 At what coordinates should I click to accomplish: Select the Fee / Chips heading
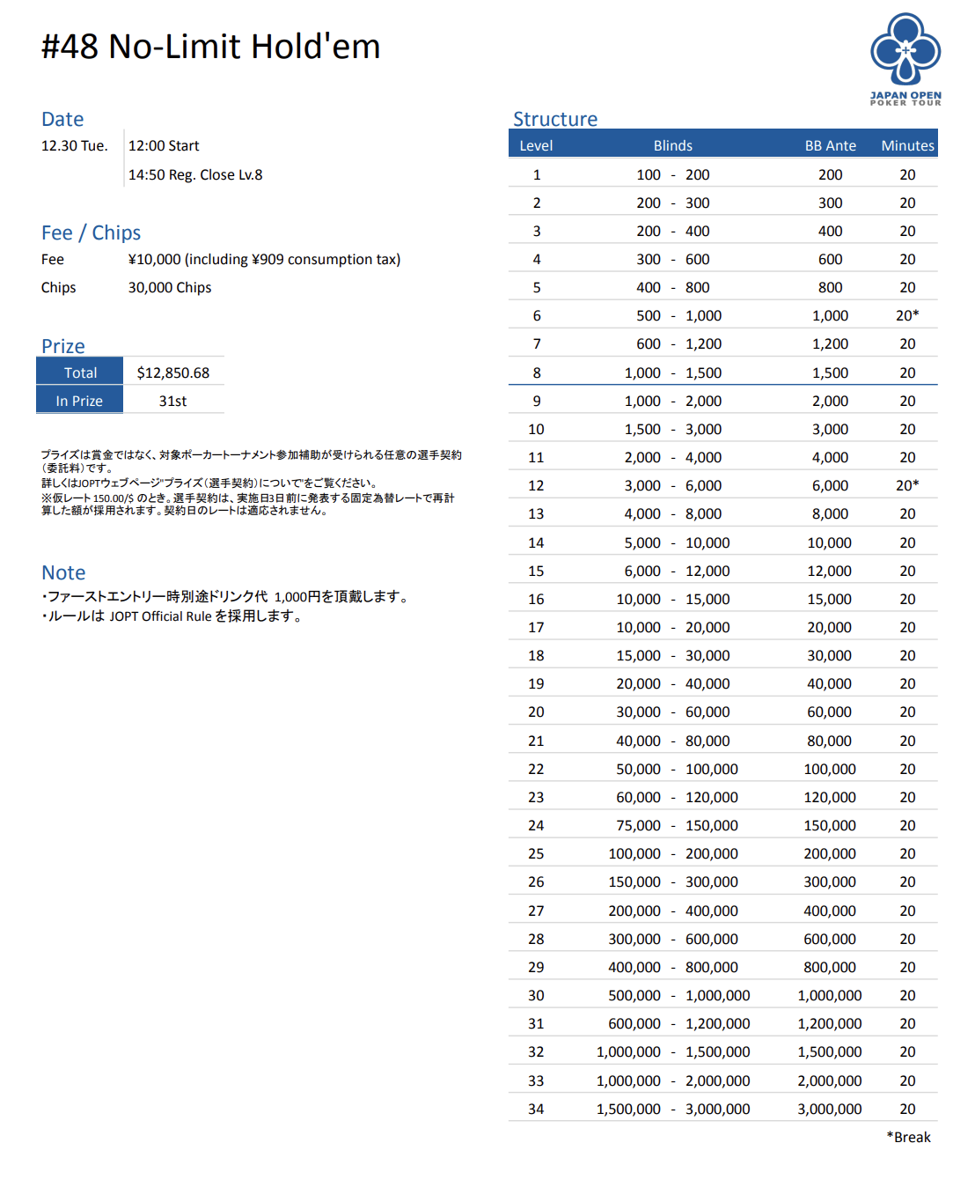point(91,232)
